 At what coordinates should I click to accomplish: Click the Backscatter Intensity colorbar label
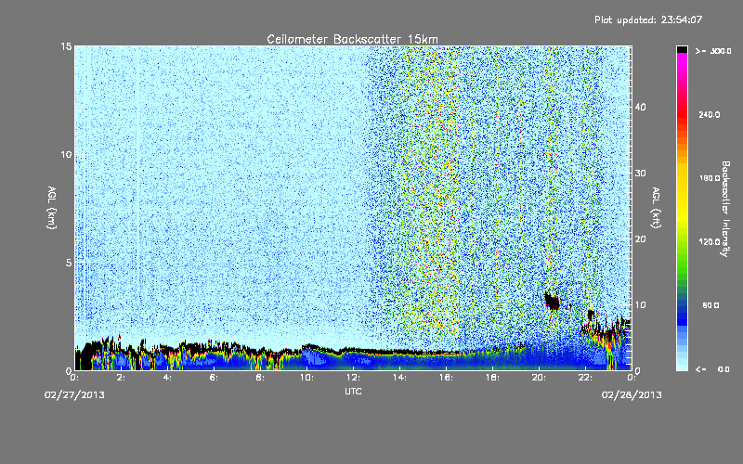[725, 209]
